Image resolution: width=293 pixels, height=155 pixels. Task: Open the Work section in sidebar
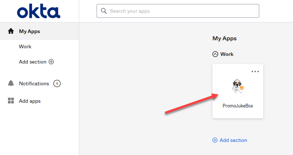tap(25, 46)
